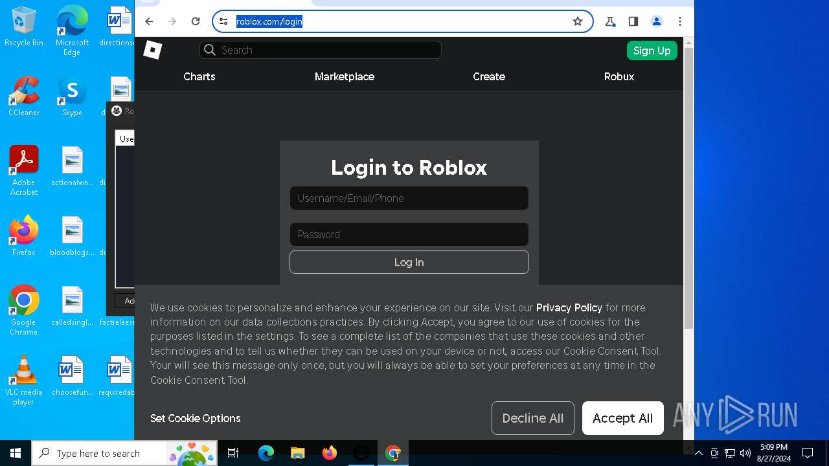
Task: Select the calledsingl image file on desktop
Action: click(72, 306)
